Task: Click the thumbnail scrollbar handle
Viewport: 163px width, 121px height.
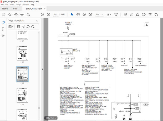Action: pos(39,108)
